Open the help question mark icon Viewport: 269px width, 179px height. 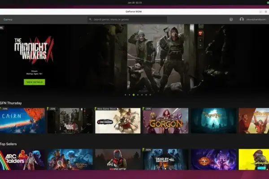(231, 20)
